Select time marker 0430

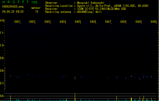click(x=154, y=22)
